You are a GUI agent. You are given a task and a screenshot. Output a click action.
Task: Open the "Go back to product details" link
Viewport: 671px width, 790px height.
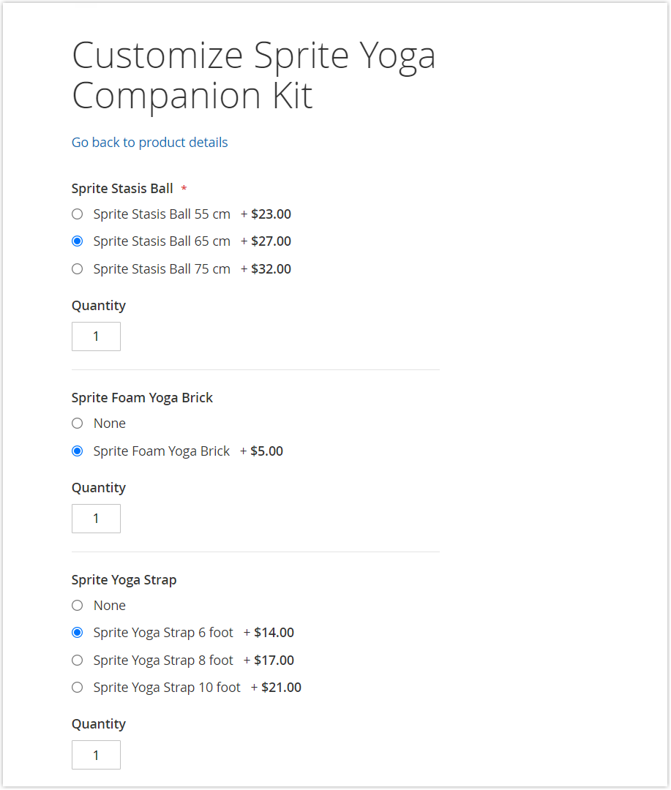point(149,142)
